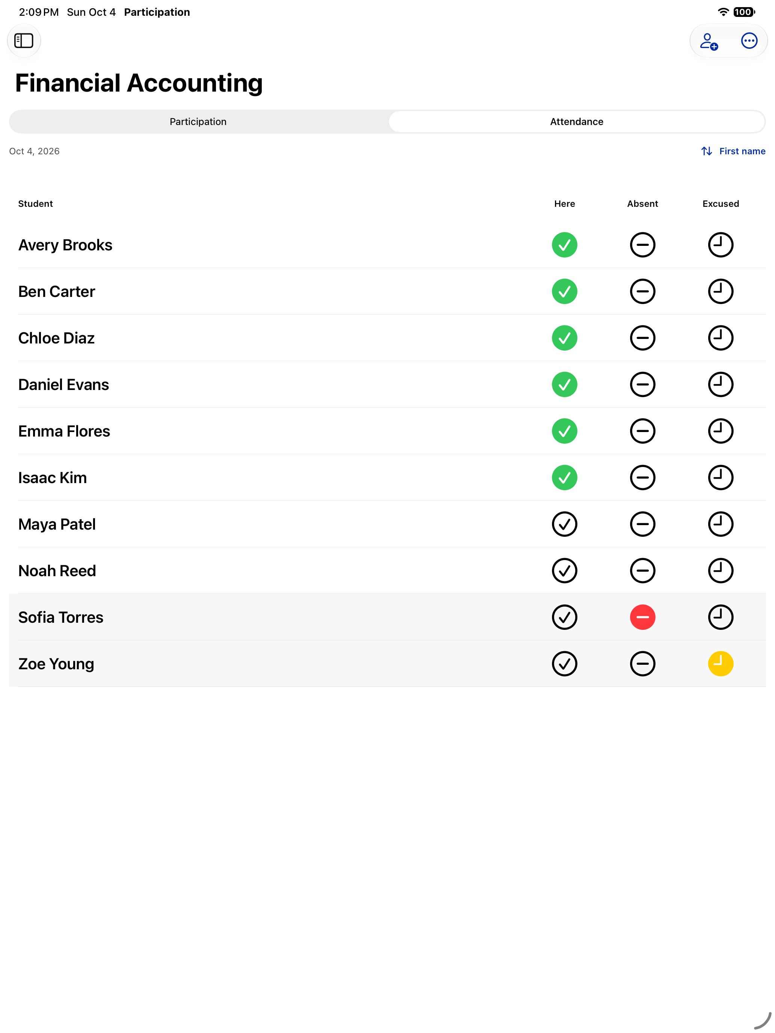Screen dimensions: 775x1033
Task: Click the Excused column header
Action: [720, 203]
